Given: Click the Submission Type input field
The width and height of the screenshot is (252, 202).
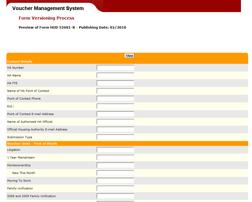Looking at the screenshot, I should pyautogui.click(x=115, y=137).
